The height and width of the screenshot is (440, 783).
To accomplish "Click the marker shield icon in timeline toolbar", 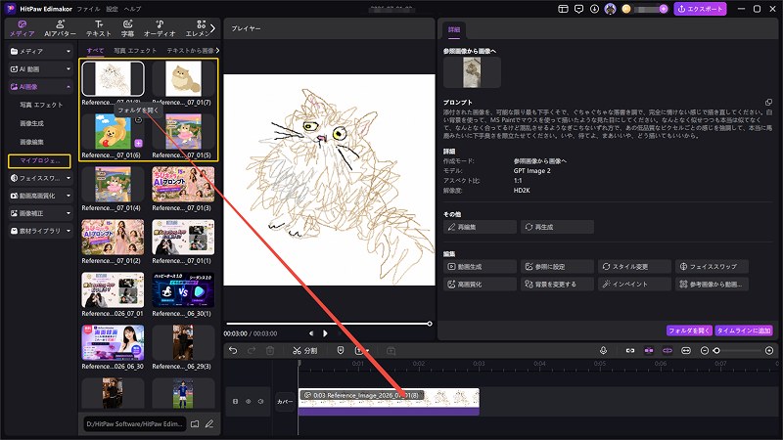I will (341, 351).
